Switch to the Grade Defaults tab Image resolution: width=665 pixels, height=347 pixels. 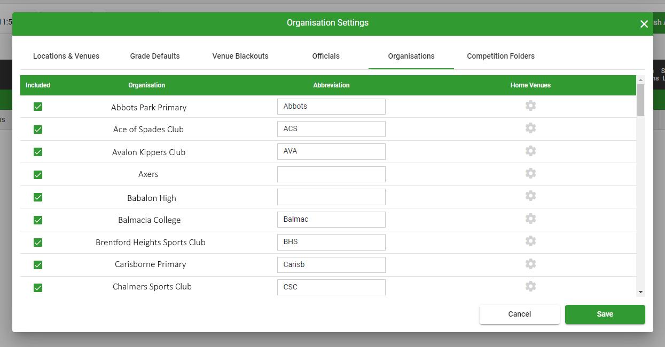click(155, 56)
